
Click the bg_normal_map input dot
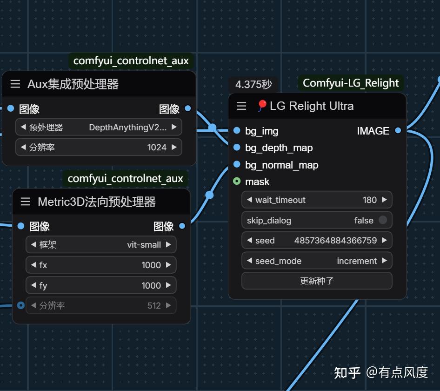[x=237, y=165]
